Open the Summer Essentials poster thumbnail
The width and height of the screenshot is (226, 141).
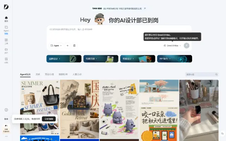pyautogui.click(x=40, y=107)
